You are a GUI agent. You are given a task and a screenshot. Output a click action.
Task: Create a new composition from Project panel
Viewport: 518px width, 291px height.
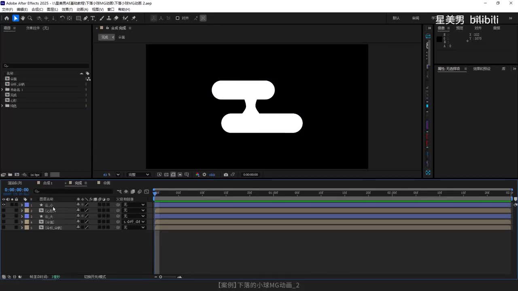click(17, 175)
